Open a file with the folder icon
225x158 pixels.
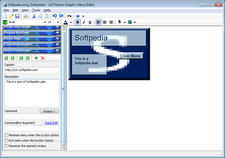pos(11,16)
